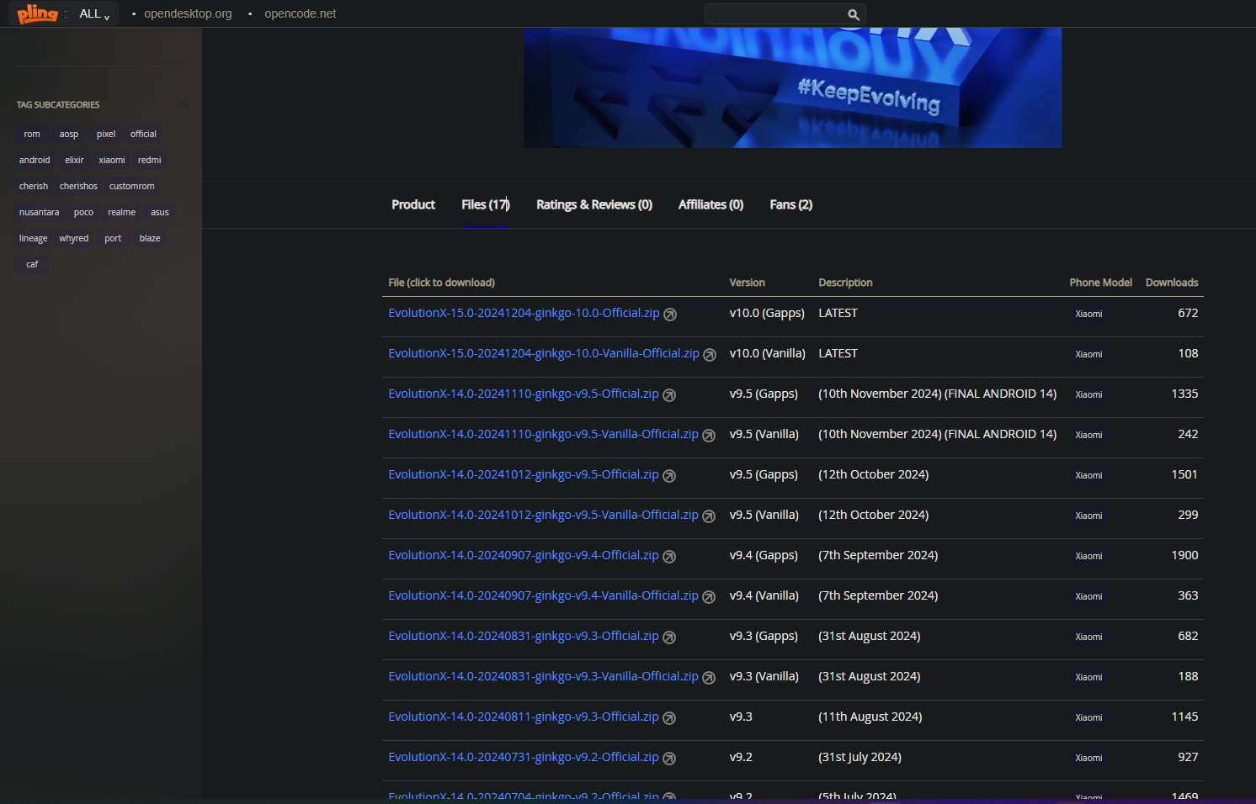Click the 'cherish' tag
1256x804 pixels.
[x=34, y=187]
